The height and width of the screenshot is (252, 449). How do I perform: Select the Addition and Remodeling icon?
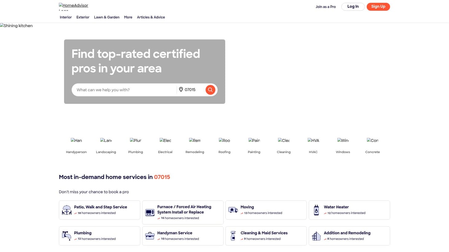pos(316,236)
